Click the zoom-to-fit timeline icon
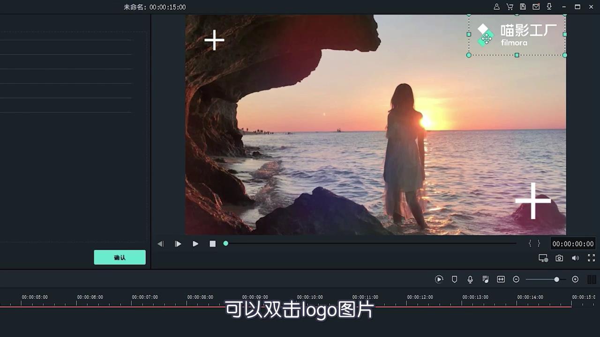The height and width of the screenshot is (337, 600). tap(501, 279)
